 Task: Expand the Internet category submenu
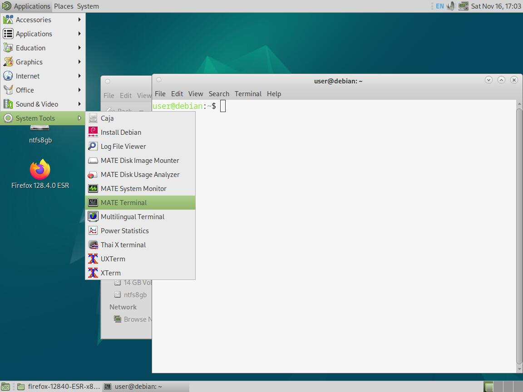(x=28, y=76)
